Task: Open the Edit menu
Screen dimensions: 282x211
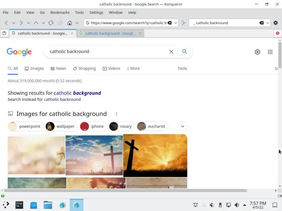Action: pos(17,13)
